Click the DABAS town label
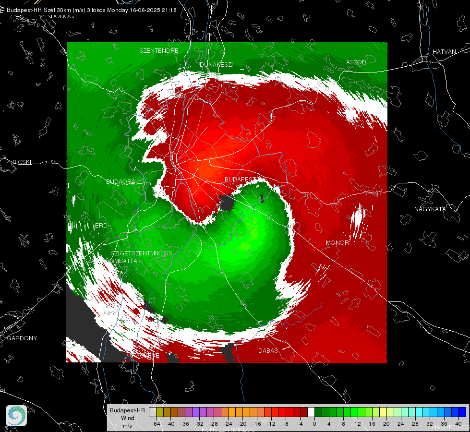The width and height of the screenshot is (470, 432). 268,350
